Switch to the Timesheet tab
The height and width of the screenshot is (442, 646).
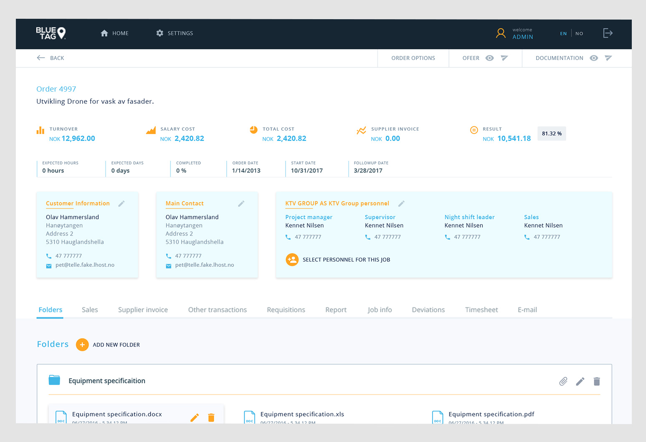point(481,310)
